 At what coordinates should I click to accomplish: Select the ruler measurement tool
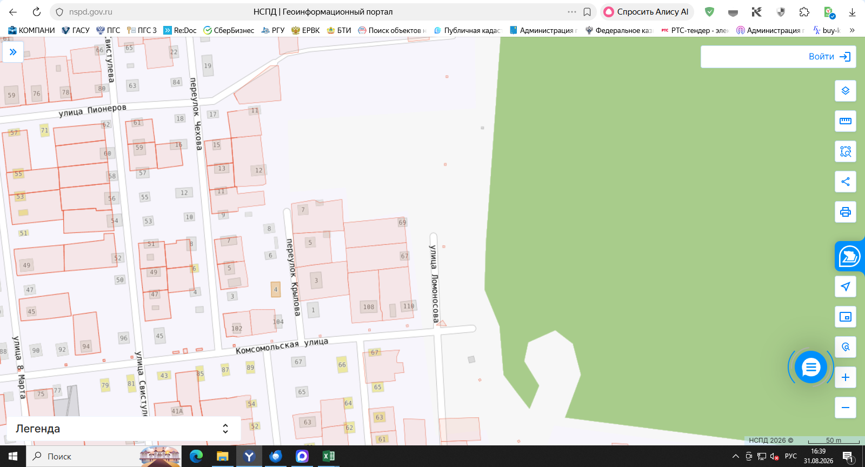click(x=846, y=121)
